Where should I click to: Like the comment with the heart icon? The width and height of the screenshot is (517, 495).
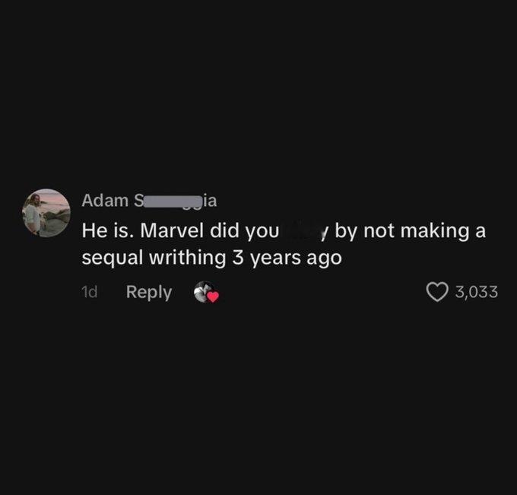[437, 292]
